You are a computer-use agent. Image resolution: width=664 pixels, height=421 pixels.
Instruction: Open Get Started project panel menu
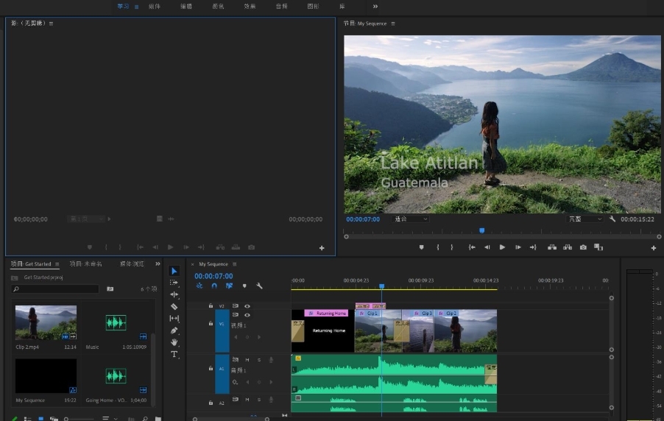tap(57, 264)
